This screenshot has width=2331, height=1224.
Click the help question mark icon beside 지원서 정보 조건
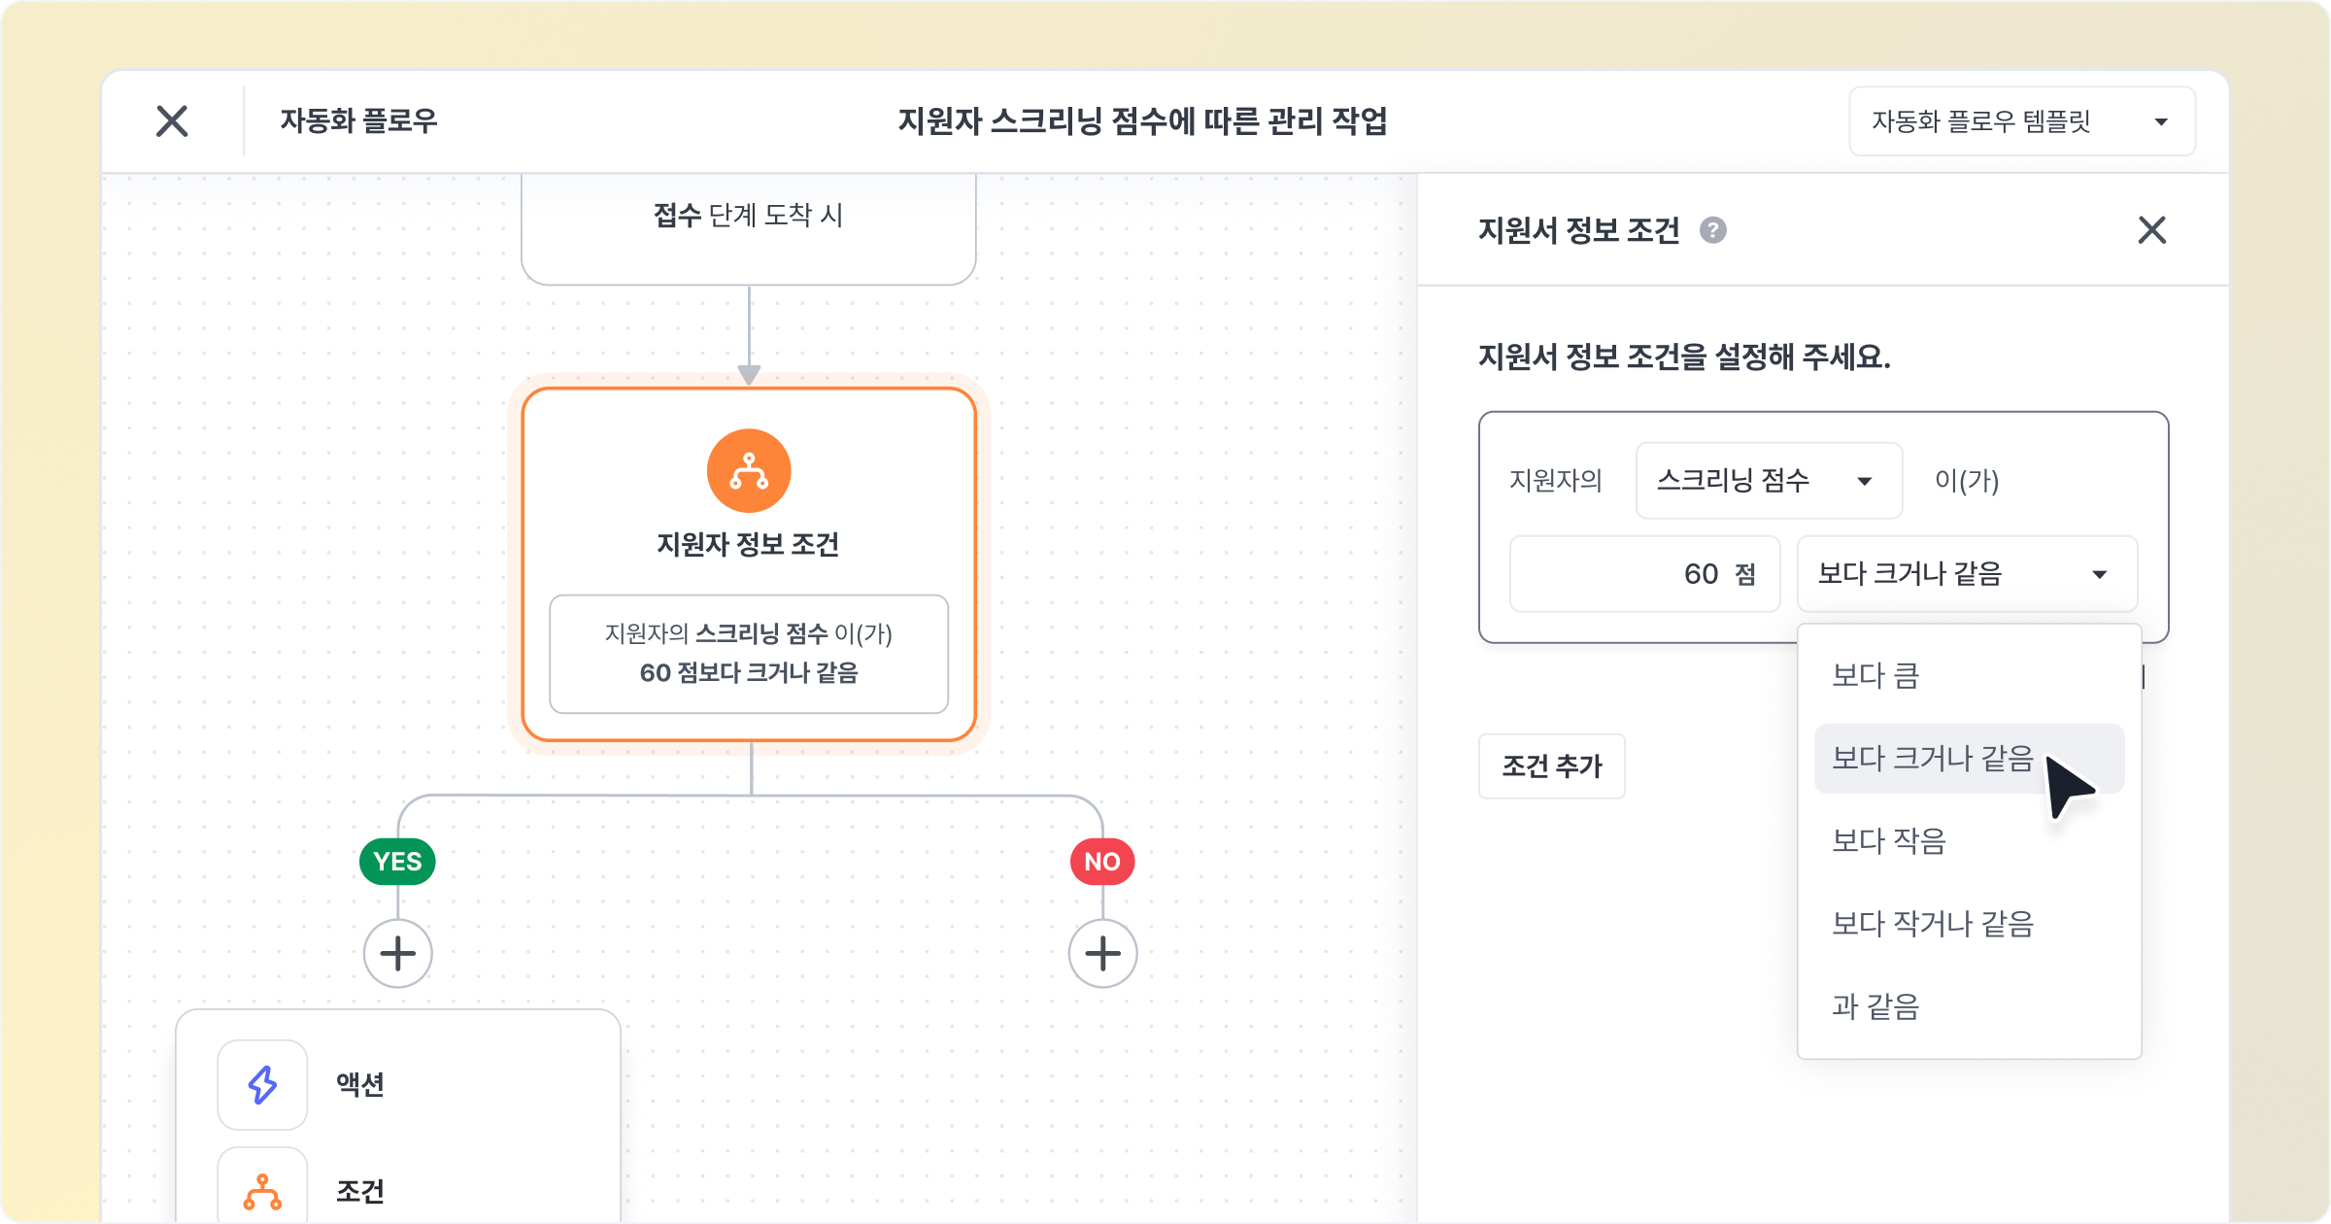pyautogui.click(x=1712, y=230)
